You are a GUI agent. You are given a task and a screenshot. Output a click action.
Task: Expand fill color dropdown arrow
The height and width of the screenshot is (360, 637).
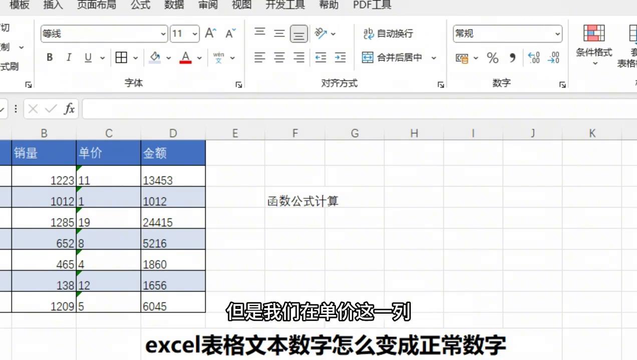click(169, 58)
